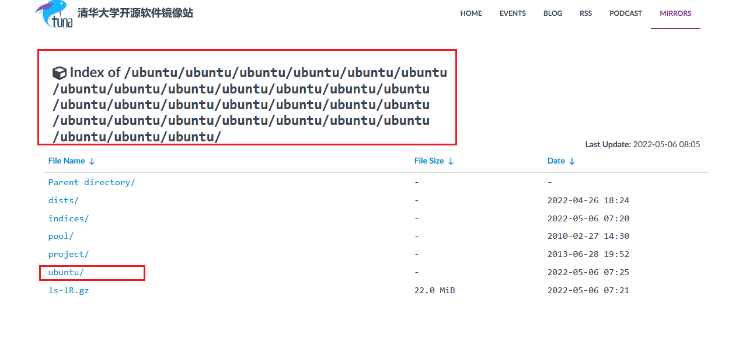Open the pool/ directory
Screen dimensions: 746x351
[60, 236]
